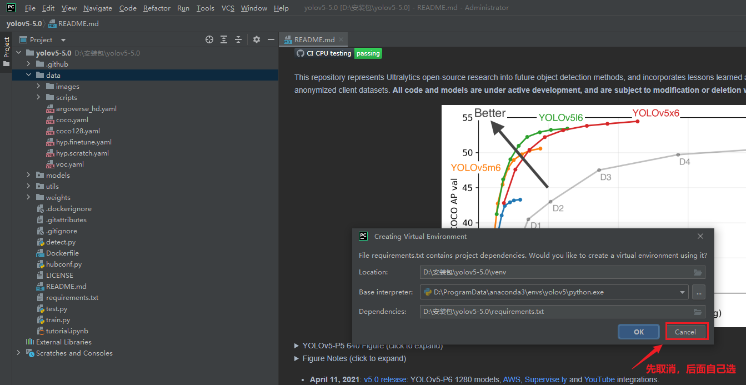Viewport: 746px width, 385px height.
Task: Expand the images folder
Action: pos(38,86)
